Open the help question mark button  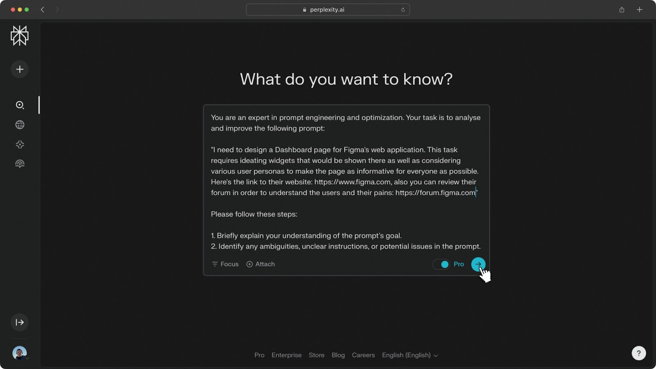coord(638,353)
